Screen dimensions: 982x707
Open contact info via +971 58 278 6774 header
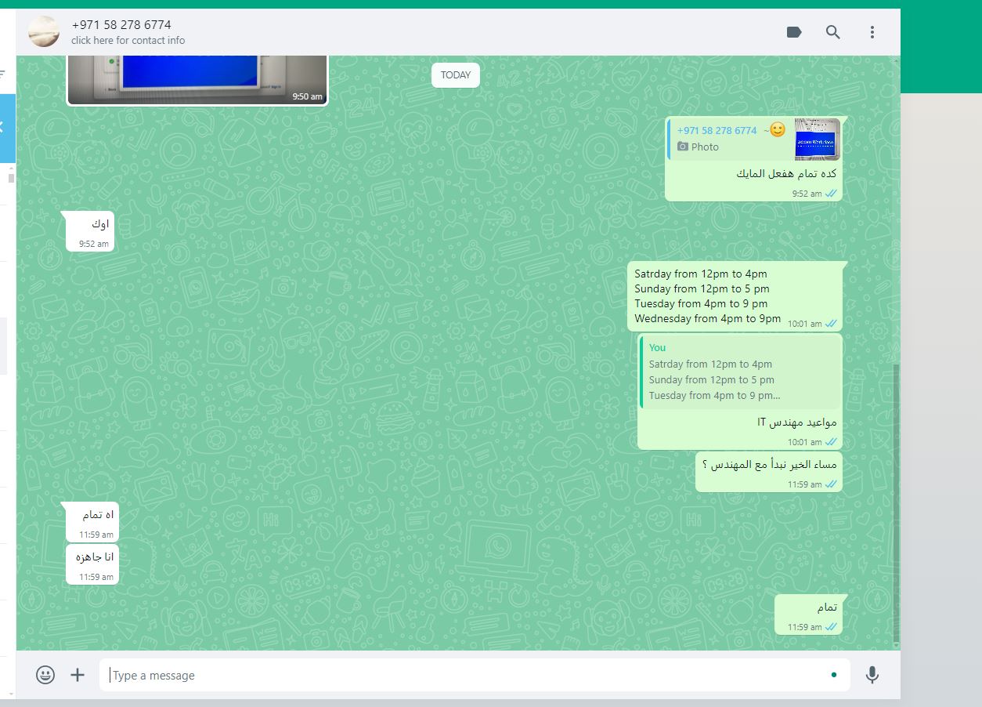[x=121, y=24]
